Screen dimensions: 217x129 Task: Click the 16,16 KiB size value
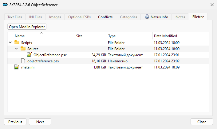(99, 61)
